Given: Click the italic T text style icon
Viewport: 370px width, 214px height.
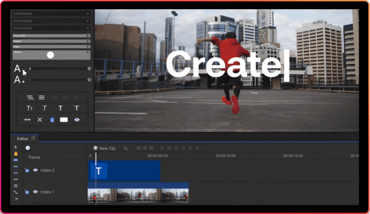Looking at the screenshot, I should [x=45, y=108].
